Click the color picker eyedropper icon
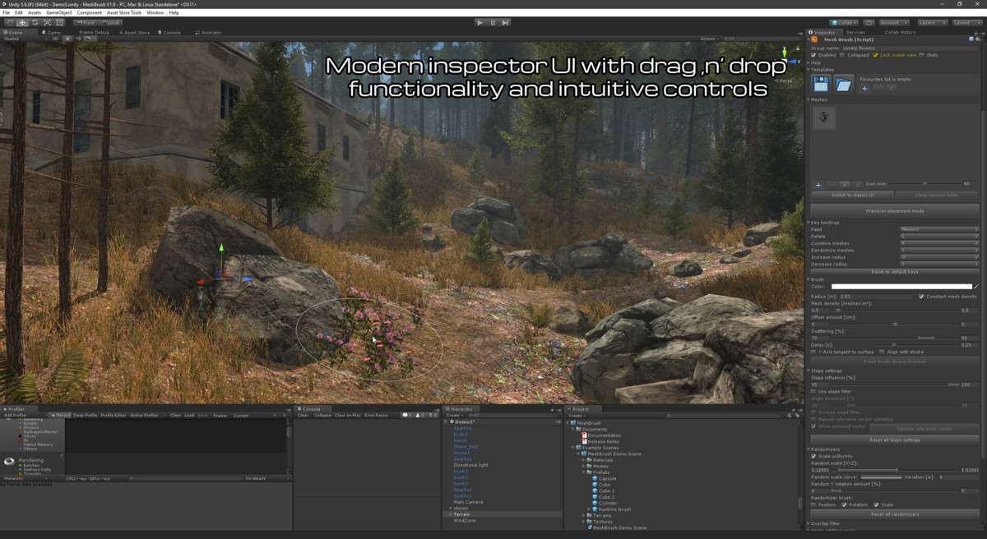Viewport: 987px width, 539px height. 976,287
